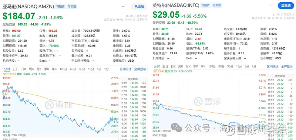Screen dimensions: 296x140
Task: Open the more options dots beside Intel header
Action: 271,6
